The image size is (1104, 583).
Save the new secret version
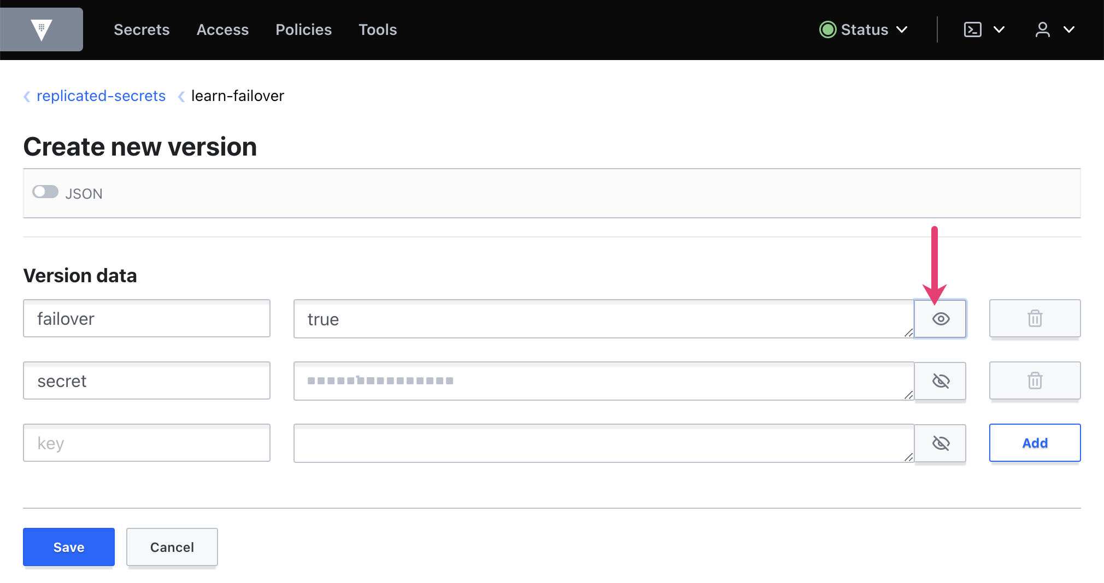point(69,547)
